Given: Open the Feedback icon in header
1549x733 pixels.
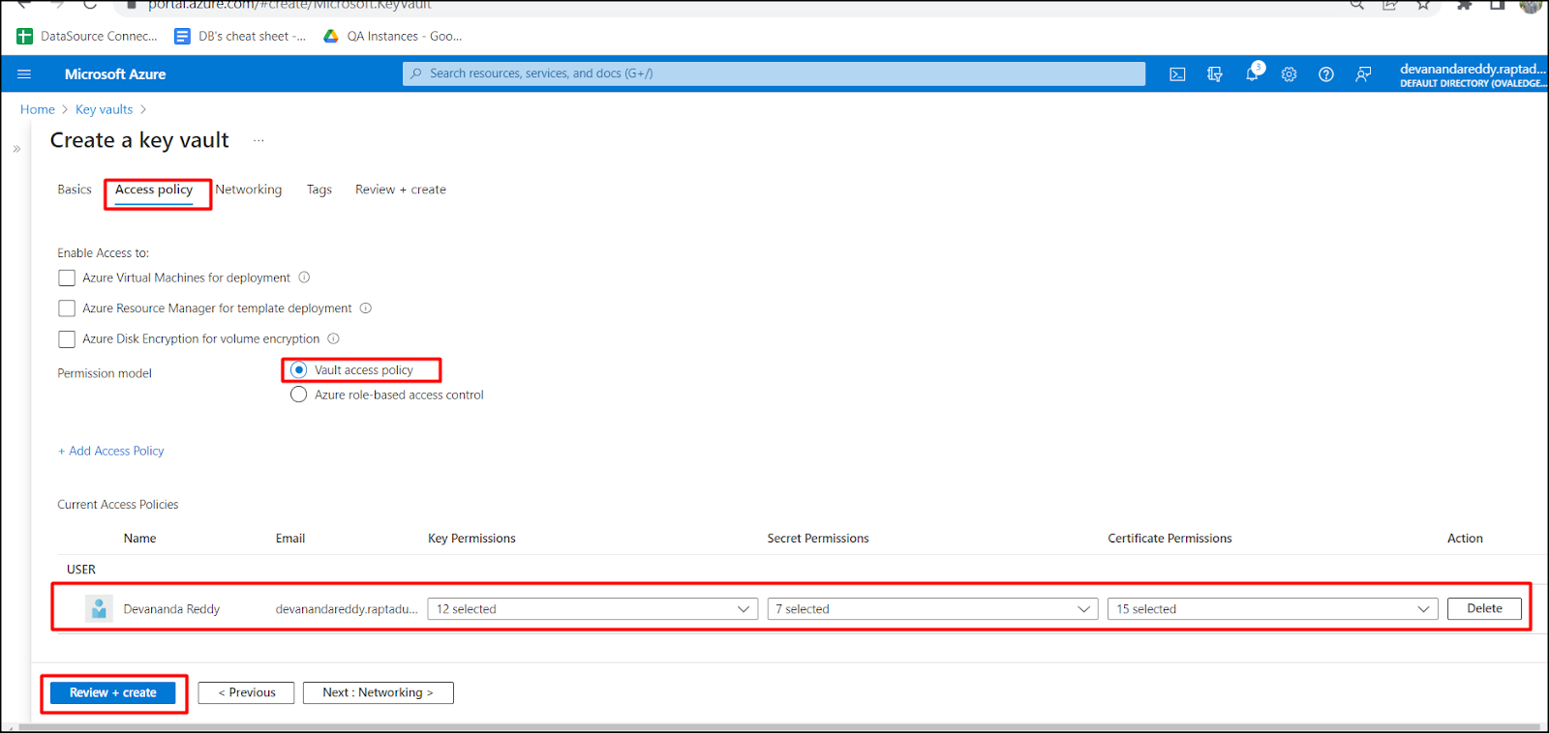Looking at the screenshot, I should click(x=1363, y=74).
